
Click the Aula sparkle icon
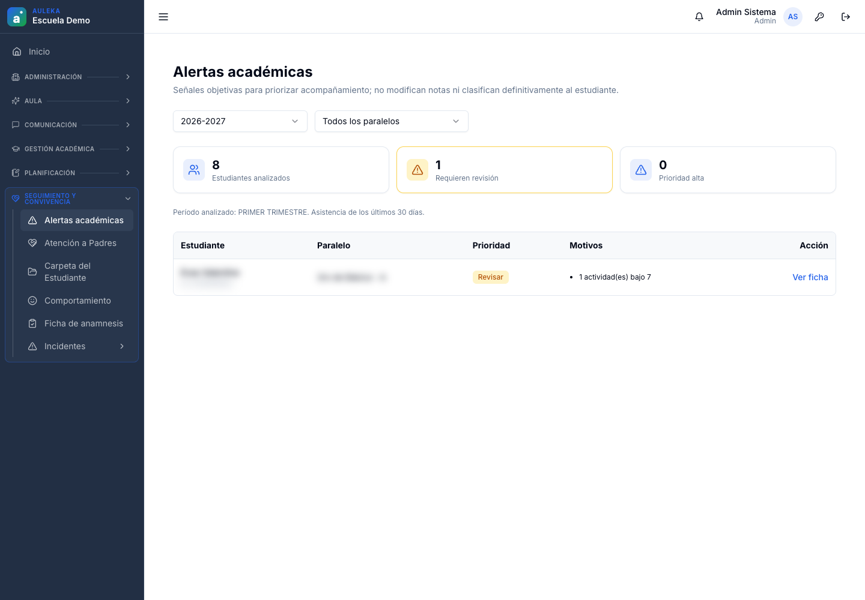(x=16, y=101)
